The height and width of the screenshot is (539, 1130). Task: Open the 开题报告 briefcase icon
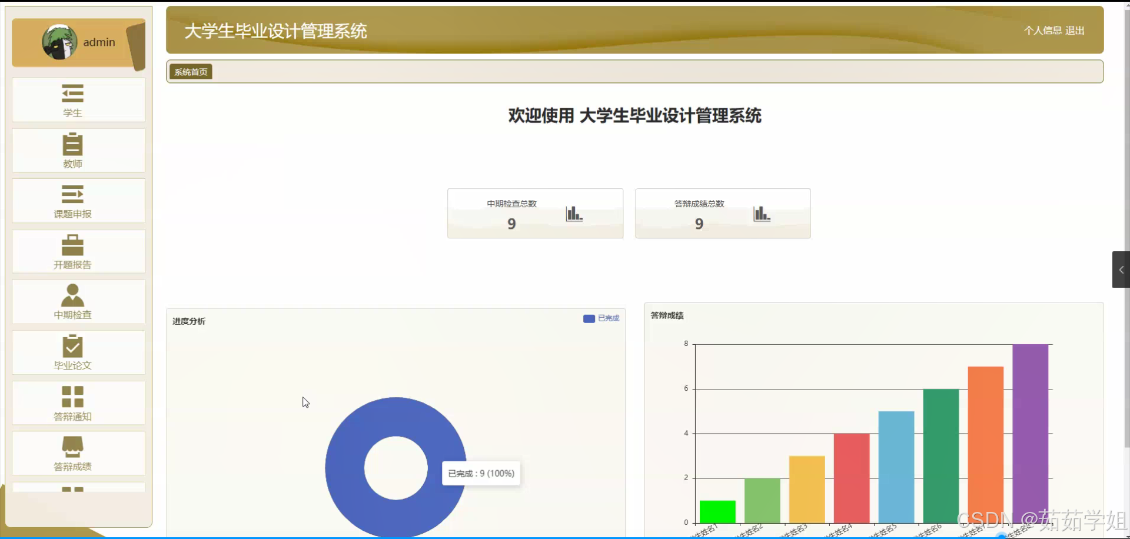(72, 245)
